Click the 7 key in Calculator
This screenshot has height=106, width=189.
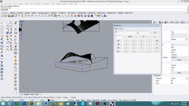click(x=126, y=41)
